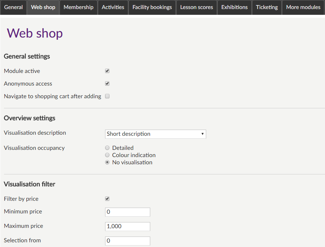The height and width of the screenshot is (247, 325).
Task: Click the Selection from input field
Action: [x=127, y=241]
